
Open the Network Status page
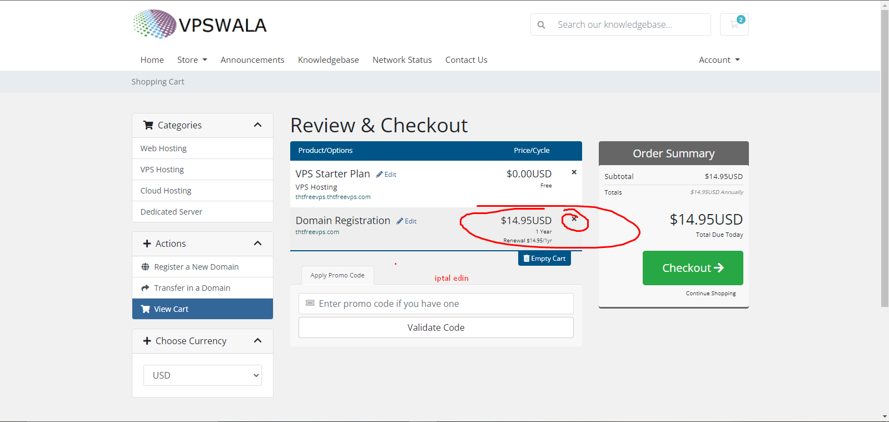click(402, 60)
